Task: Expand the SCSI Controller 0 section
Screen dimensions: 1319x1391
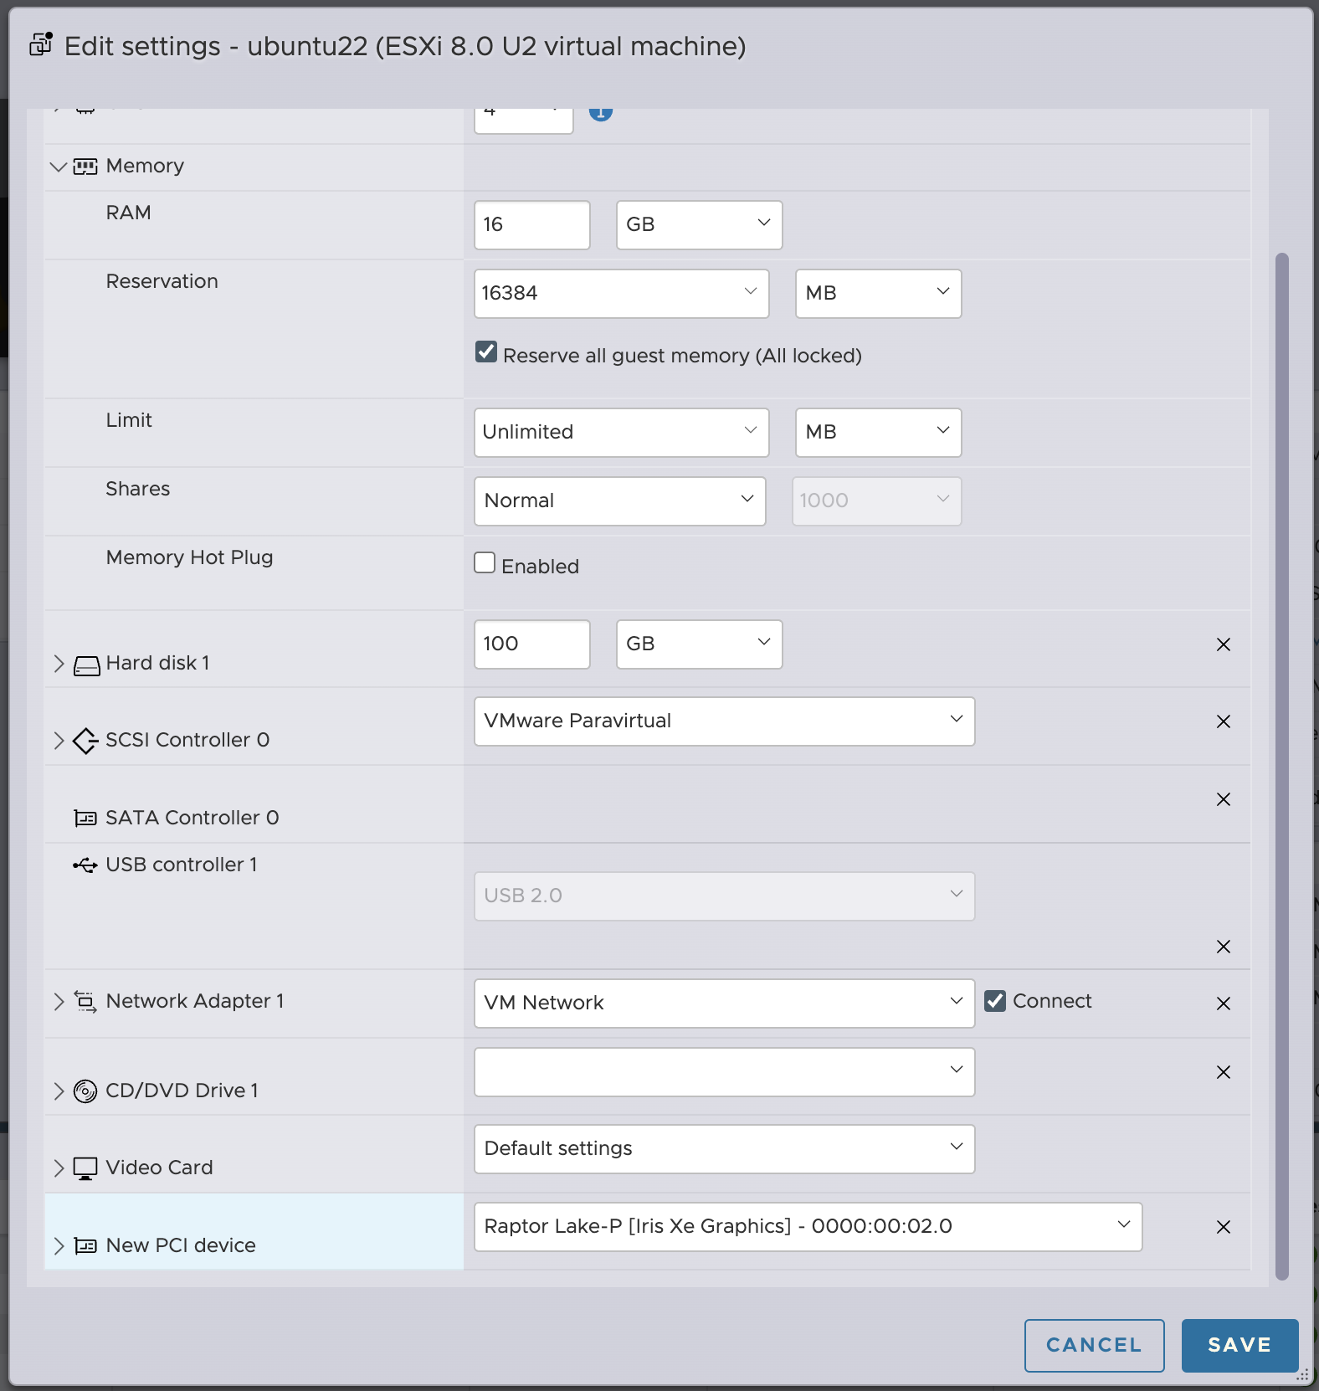Action: click(x=59, y=741)
